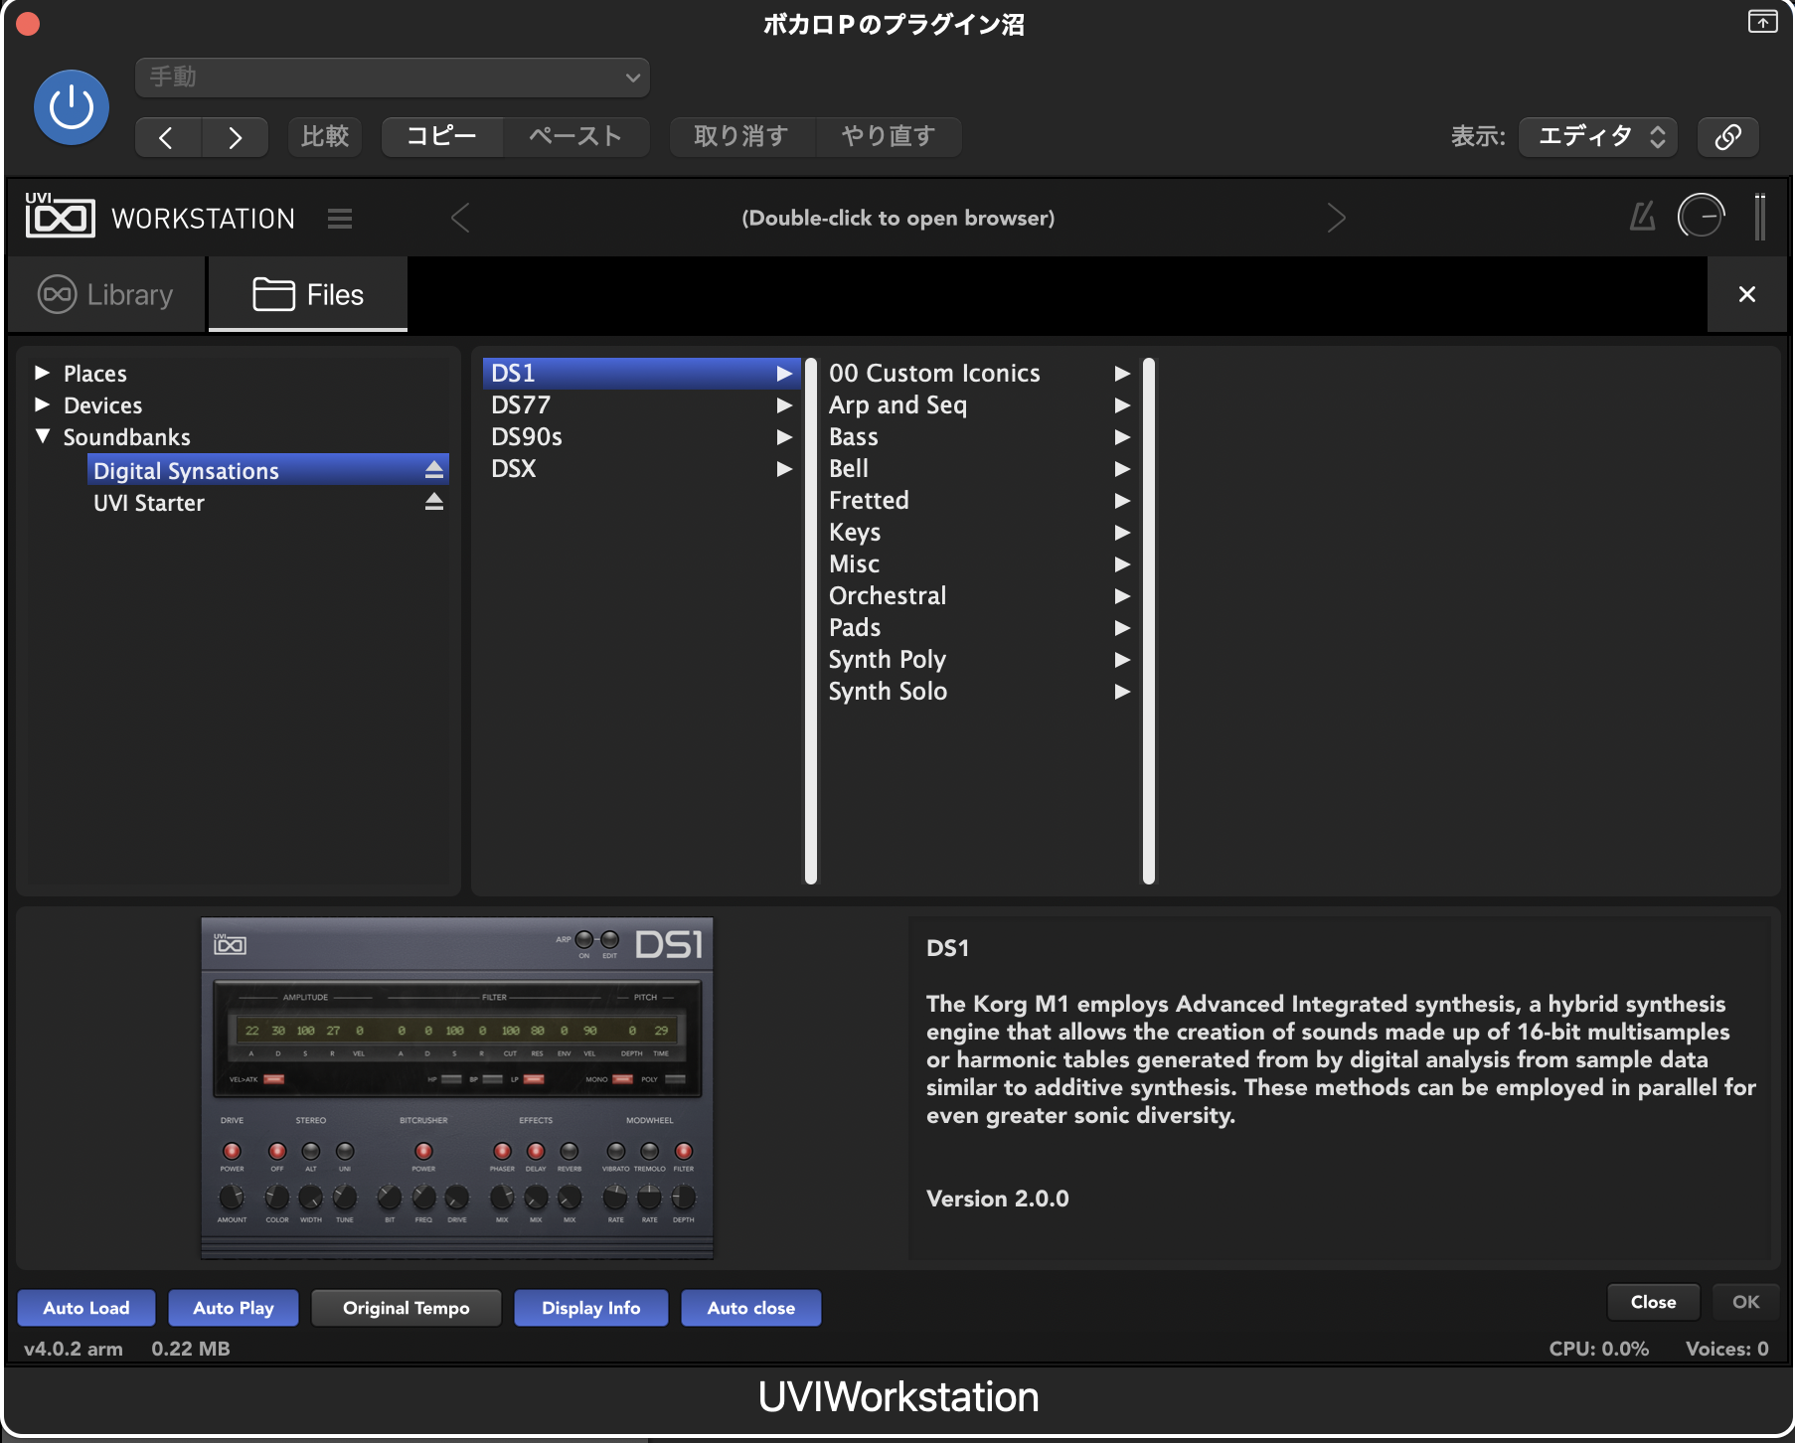Go to previous preset with left chevron
This screenshot has width=1795, height=1443.
(459, 218)
